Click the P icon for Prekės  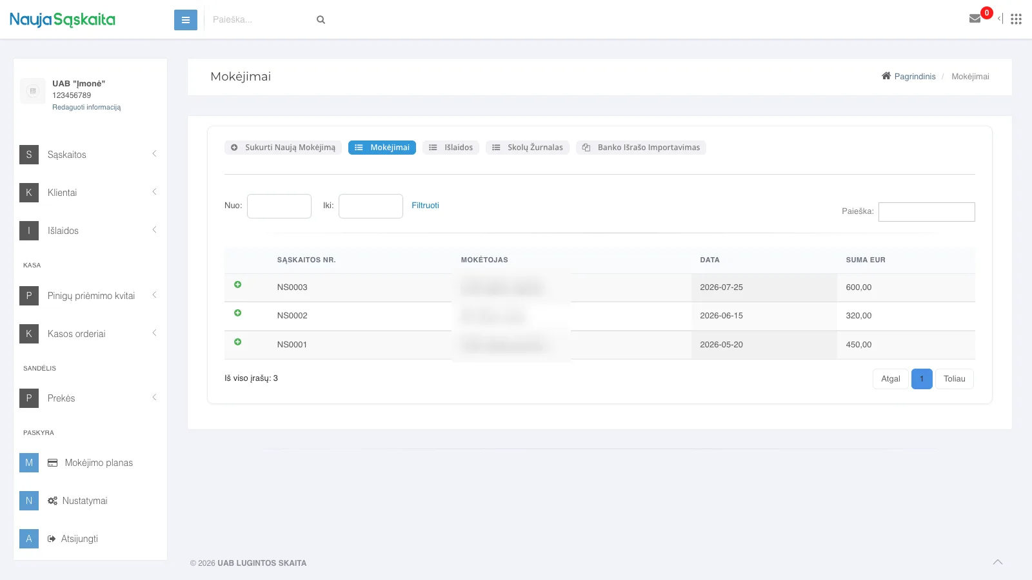click(x=29, y=398)
